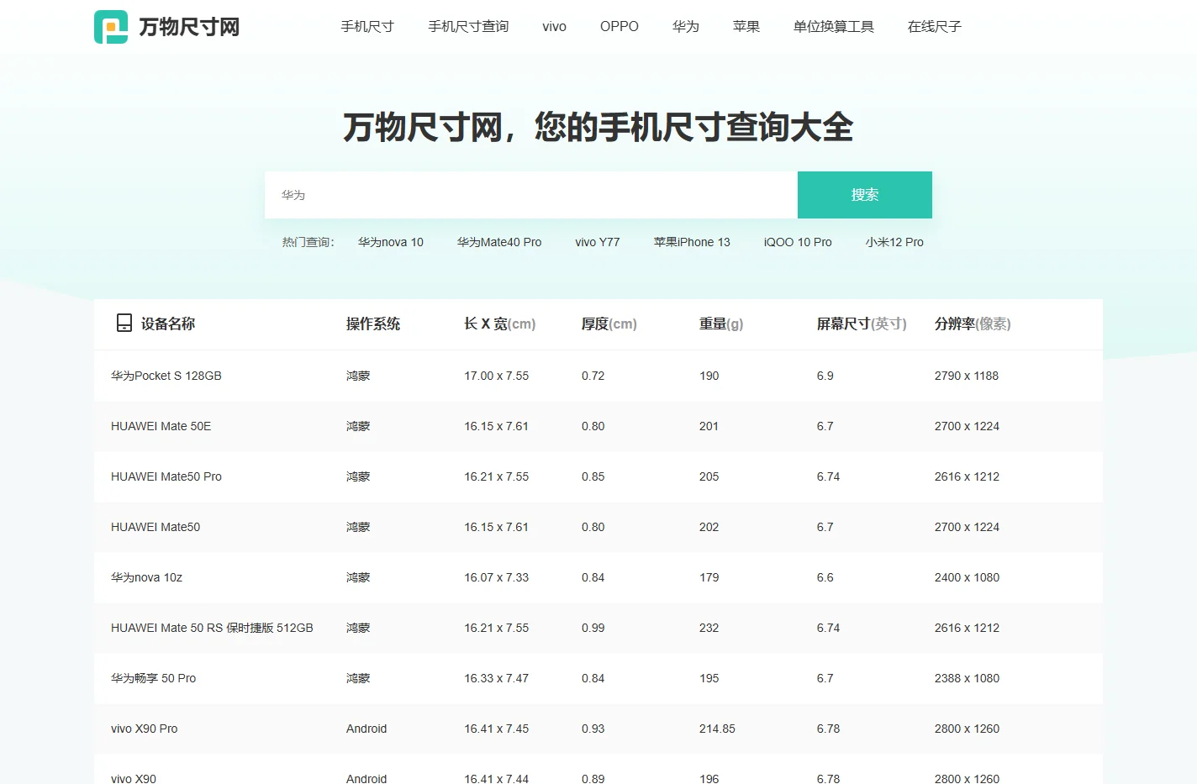
Task: Click the device icon beside 设备名称
Action: click(x=124, y=323)
